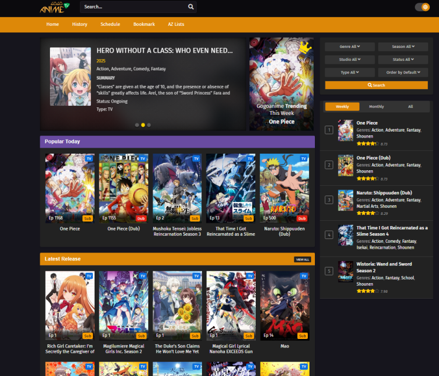
Task: Expand the Order by Default dropdown
Action: (403, 72)
